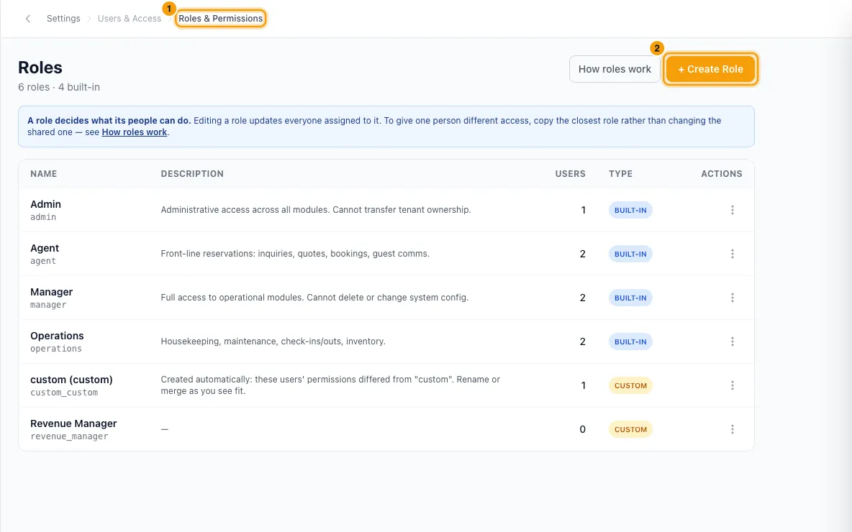Viewport: 852px width, 532px height.
Task: Click the Type column header
Action: click(620, 174)
